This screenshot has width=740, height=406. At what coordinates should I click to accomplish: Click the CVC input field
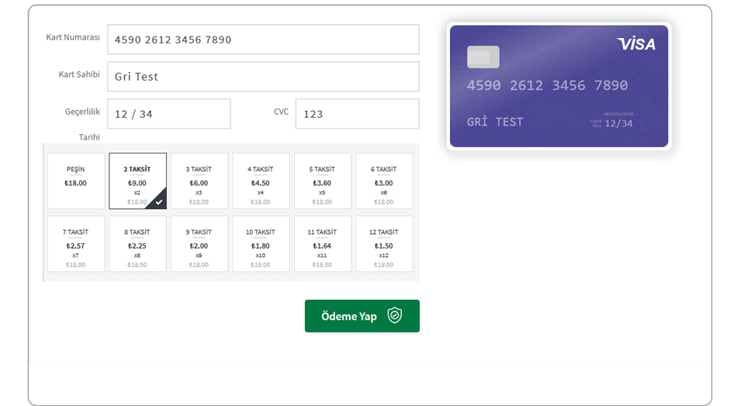click(x=358, y=114)
